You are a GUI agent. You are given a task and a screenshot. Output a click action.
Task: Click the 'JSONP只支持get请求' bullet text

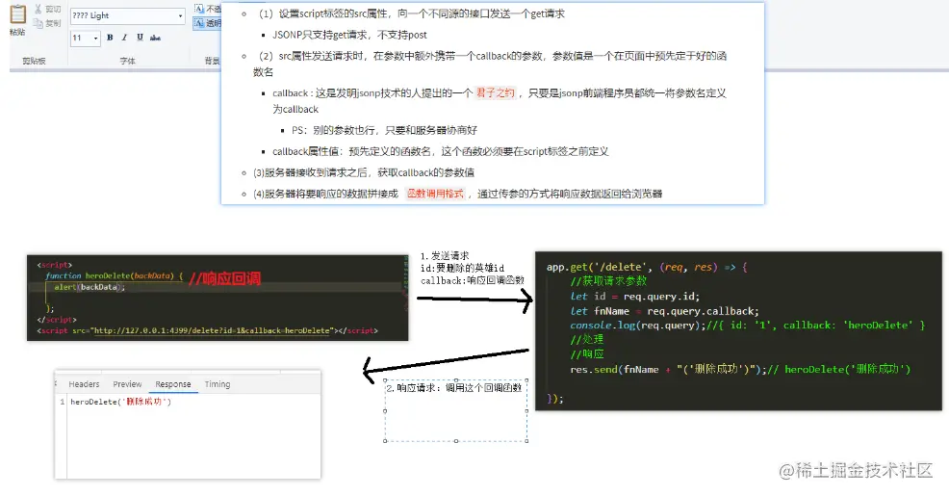(349, 35)
